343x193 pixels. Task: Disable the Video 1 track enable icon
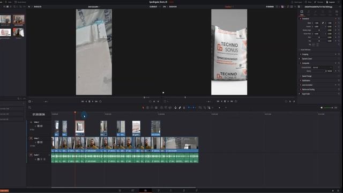coord(41,142)
